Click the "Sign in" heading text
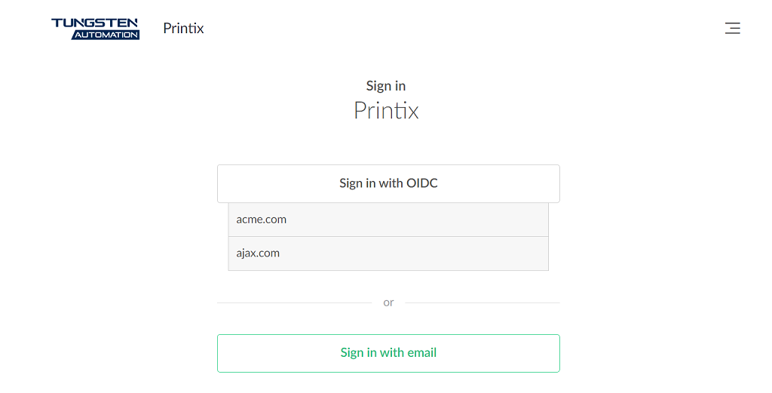This screenshot has width=772, height=393. tap(386, 86)
